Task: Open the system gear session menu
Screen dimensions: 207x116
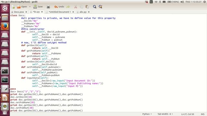Action: pos(204,2)
